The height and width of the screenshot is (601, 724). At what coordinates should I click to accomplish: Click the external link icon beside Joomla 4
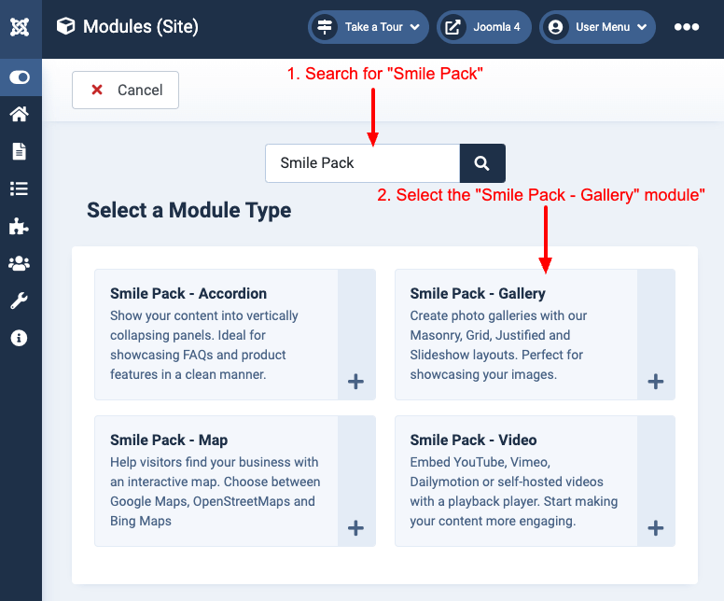pyautogui.click(x=452, y=27)
